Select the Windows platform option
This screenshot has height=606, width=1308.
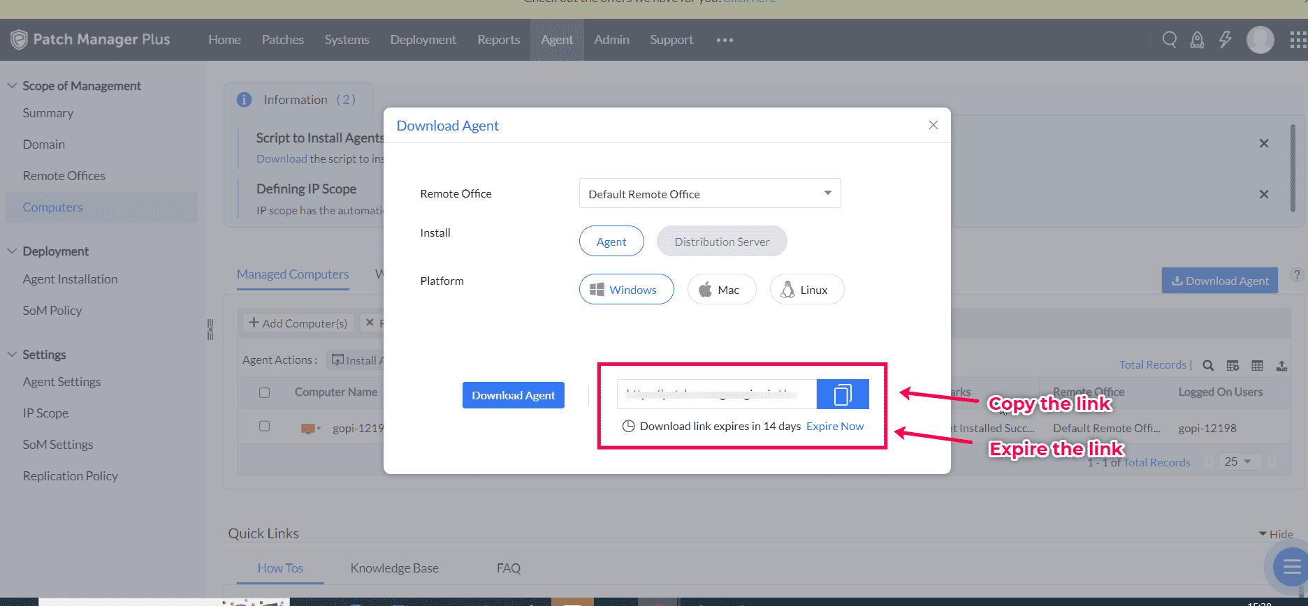coord(626,289)
